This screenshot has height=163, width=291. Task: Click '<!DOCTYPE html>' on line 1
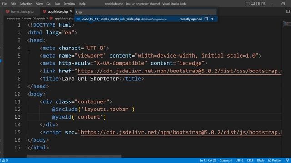[50, 25]
